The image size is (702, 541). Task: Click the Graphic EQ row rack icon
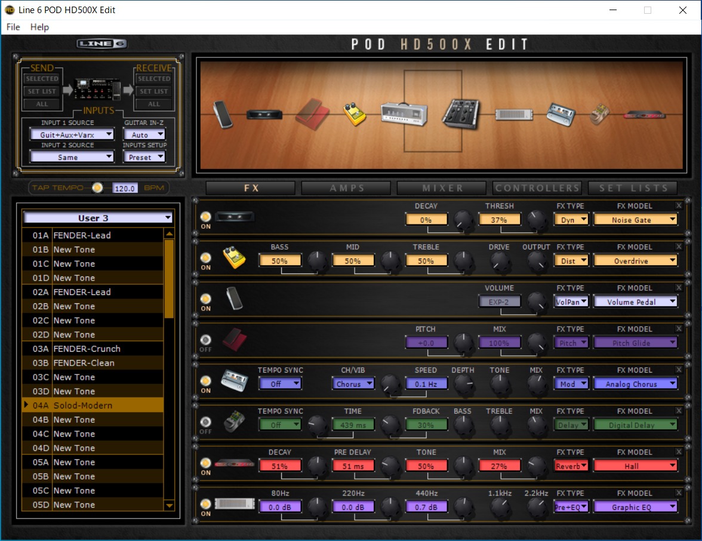pyautogui.click(x=235, y=504)
